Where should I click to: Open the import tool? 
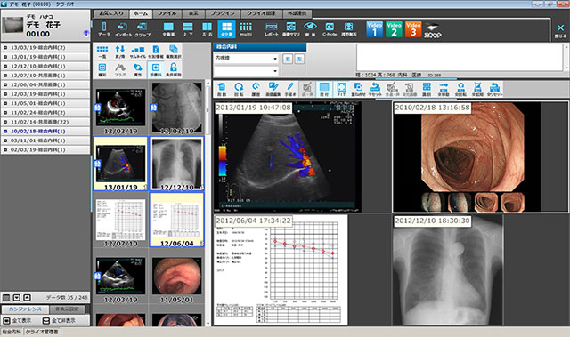click(123, 29)
